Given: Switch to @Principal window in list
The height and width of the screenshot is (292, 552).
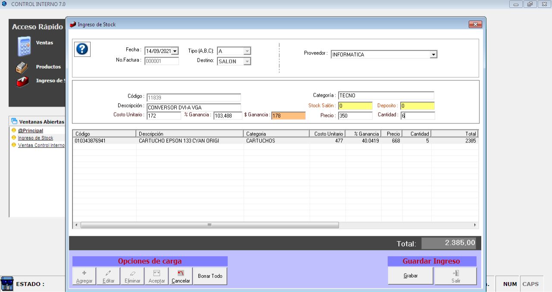Looking at the screenshot, I should point(30,131).
